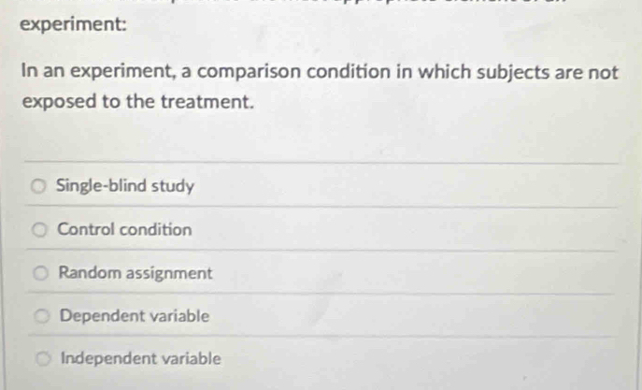
Task: Pick the Independent variable radio button
Action: [x=43, y=359]
